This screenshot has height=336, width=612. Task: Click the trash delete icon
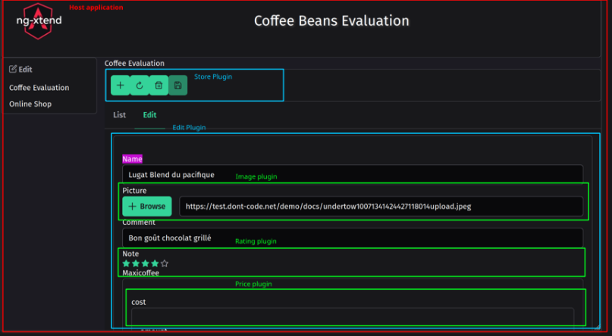pos(158,86)
